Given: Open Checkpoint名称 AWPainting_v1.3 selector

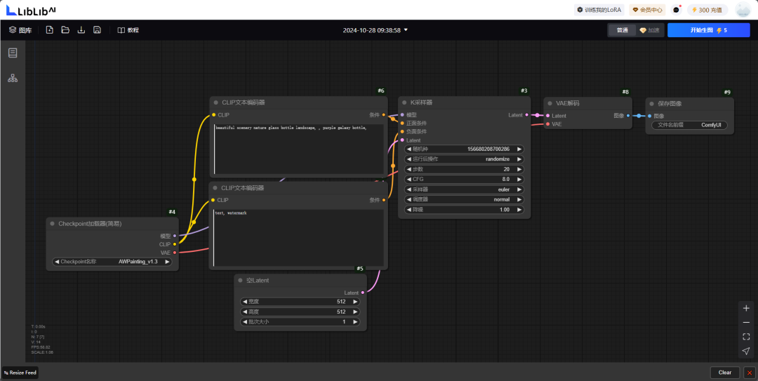Looking at the screenshot, I should pos(112,262).
